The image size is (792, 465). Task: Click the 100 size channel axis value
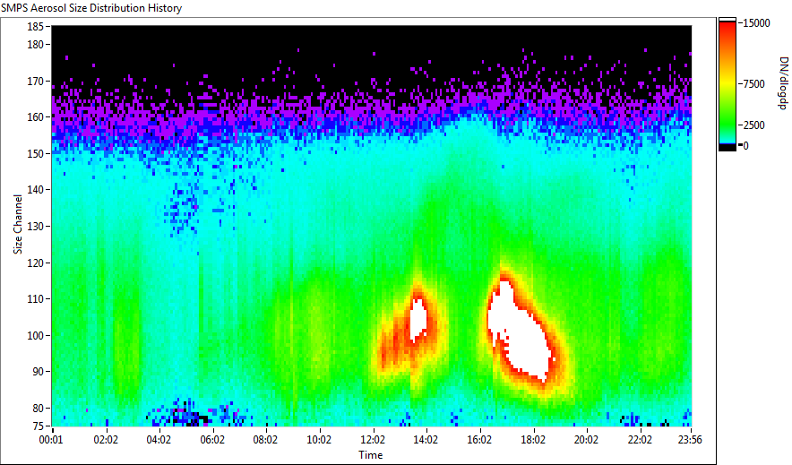(36, 336)
